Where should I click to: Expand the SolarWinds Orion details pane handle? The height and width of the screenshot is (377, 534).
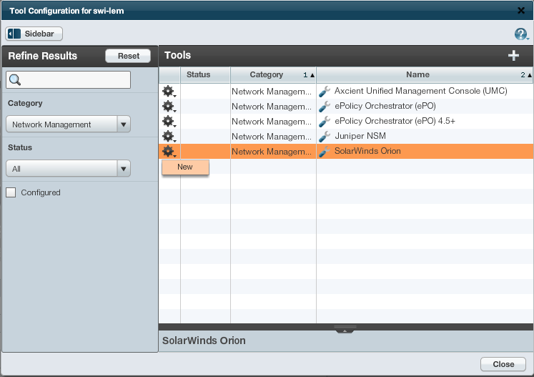[x=345, y=329]
